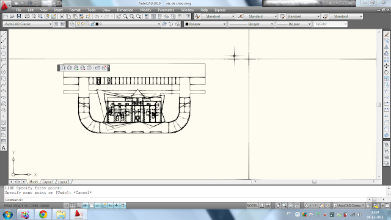Click the Undo arrow icon
Screen dimensions: 391x220
pyautogui.click(x=97, y=16)
